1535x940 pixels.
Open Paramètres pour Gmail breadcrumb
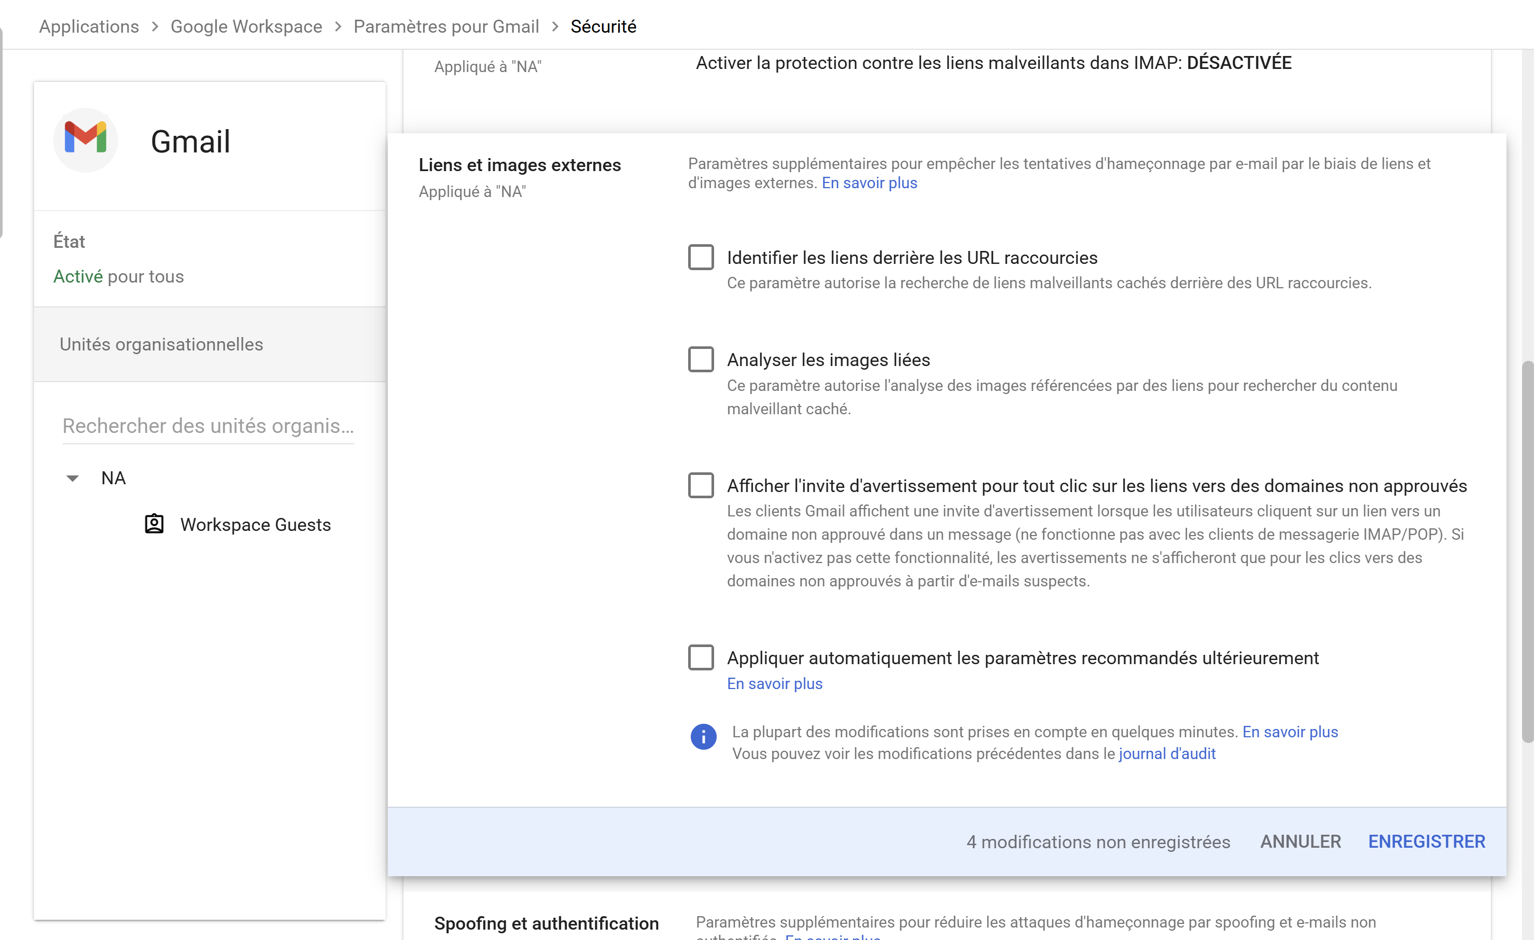point(446,26)
